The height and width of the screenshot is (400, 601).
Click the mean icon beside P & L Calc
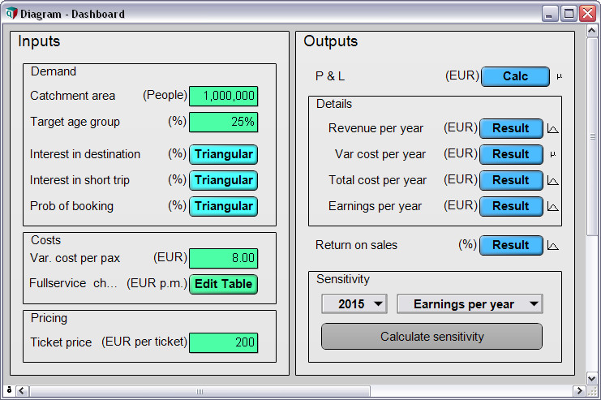[x=559, y=76]
